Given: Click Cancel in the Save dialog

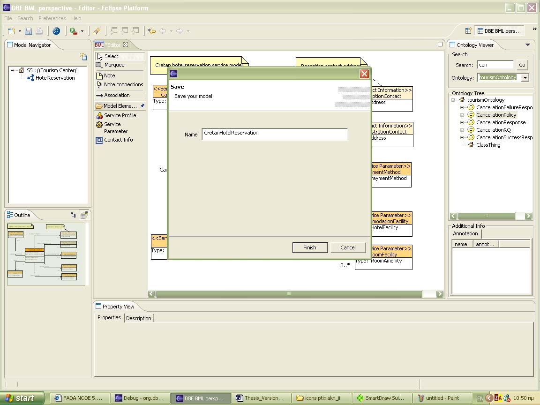Looking at the screenshot, I should pos(348,247).
